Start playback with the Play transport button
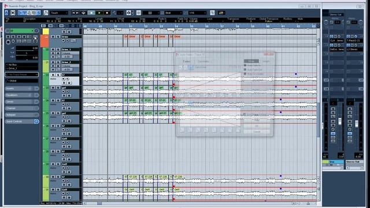The image size is (370, 208). coord(99,13)
